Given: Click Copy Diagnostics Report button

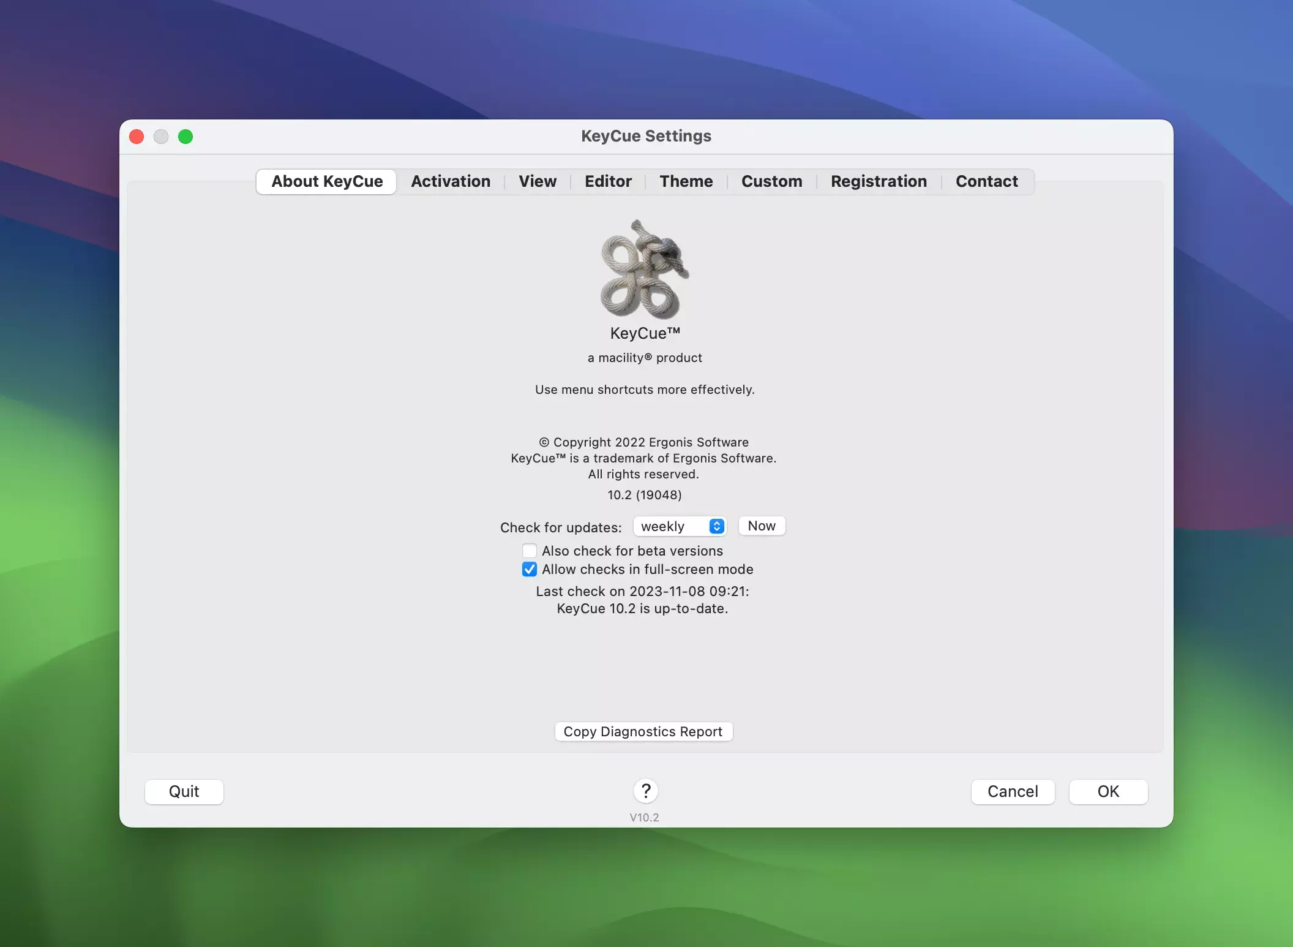Looking at the screenshot, I should click(643, 731).
